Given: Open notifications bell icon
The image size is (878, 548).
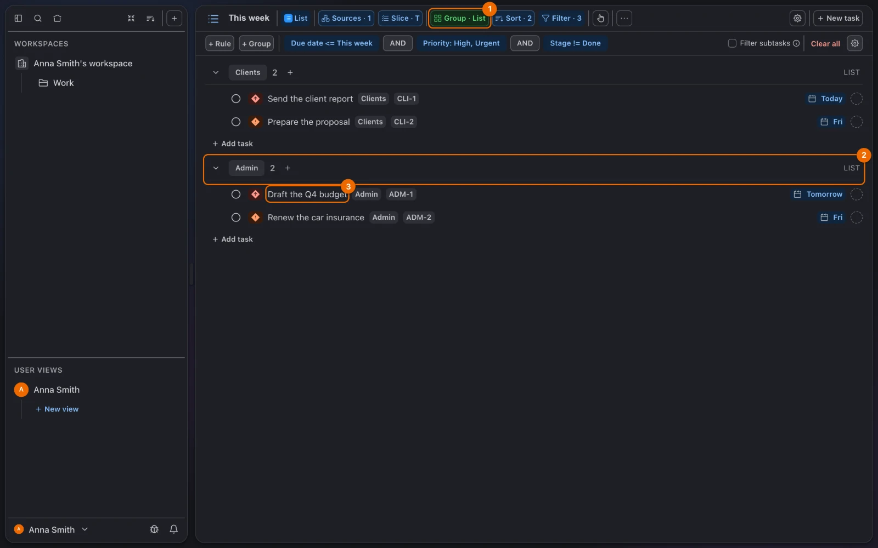Looking at the screenshot, I should click(173, 529).
